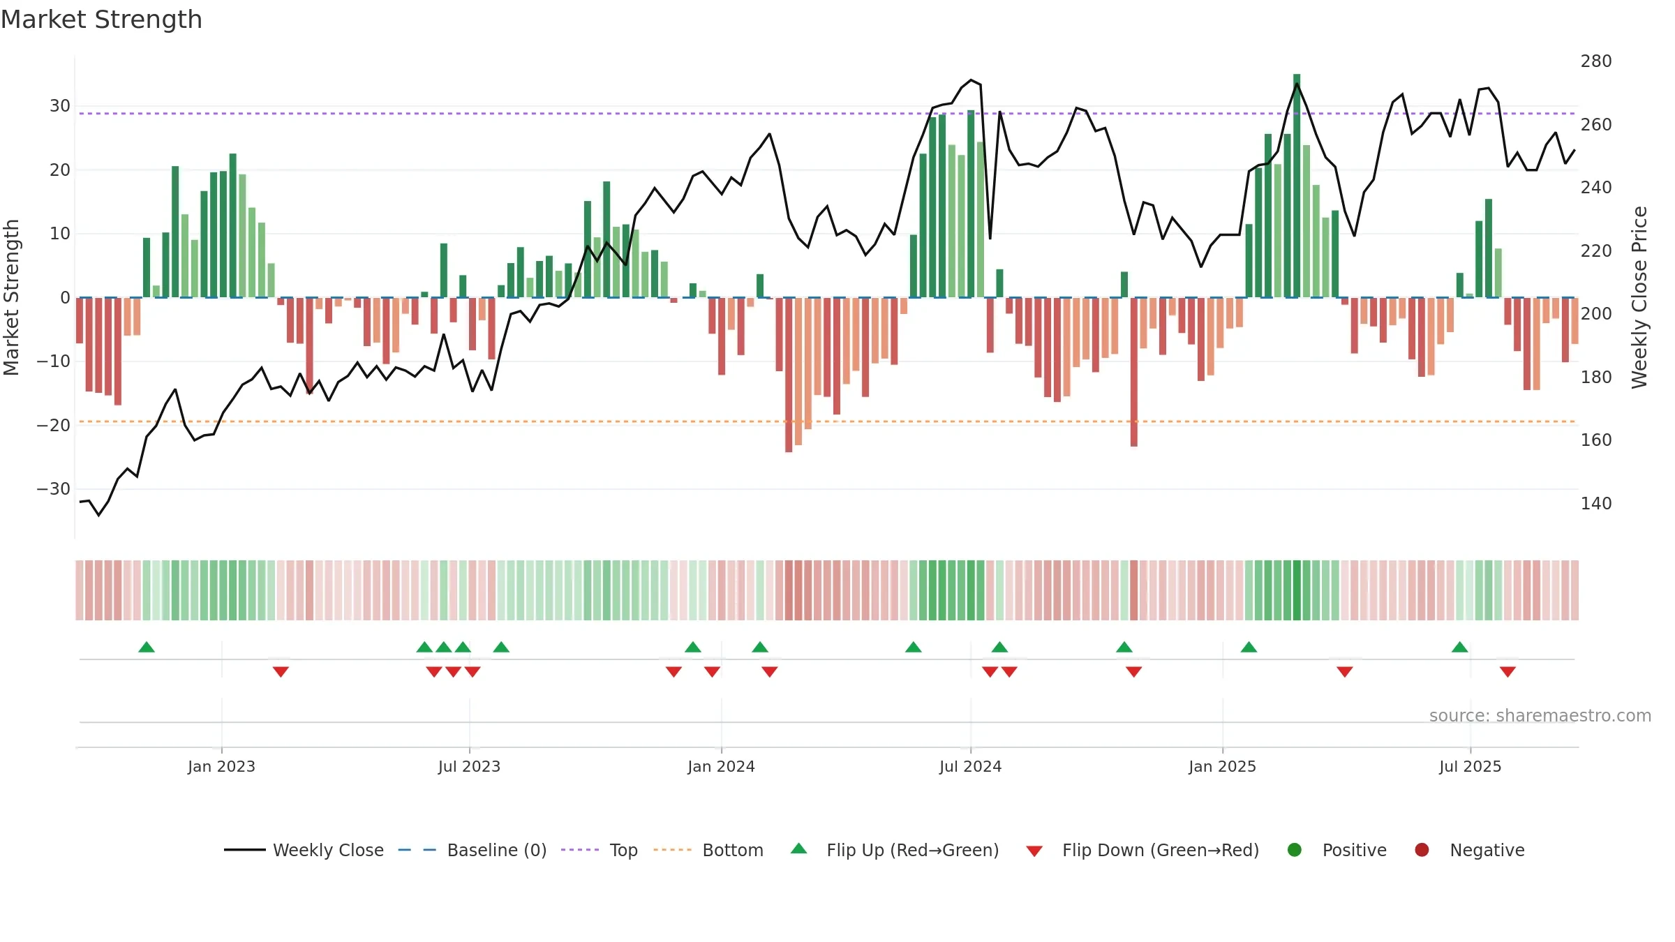Click the flip-down marker in spring 2025

coord(1345,672)
